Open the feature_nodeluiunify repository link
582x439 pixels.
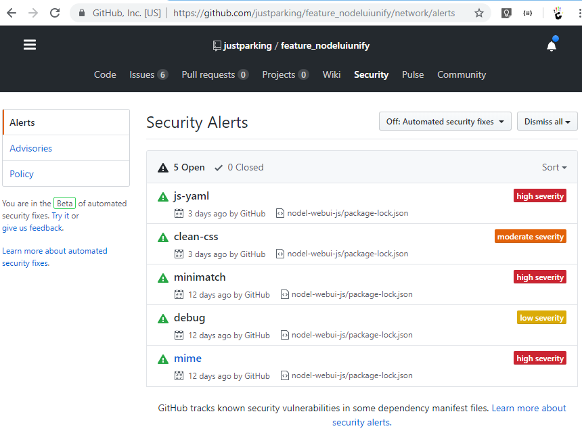(325, 45)
